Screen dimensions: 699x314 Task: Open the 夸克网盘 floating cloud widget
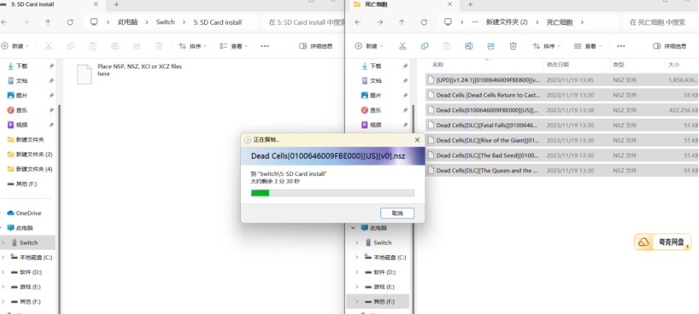[662, 242]
